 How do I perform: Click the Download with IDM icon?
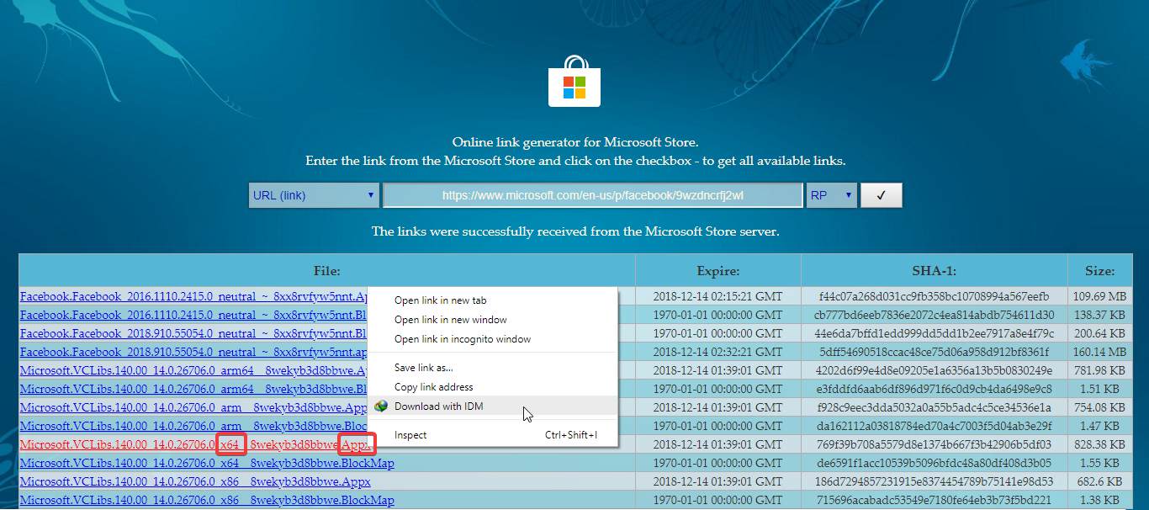click(x=381, y=406)
